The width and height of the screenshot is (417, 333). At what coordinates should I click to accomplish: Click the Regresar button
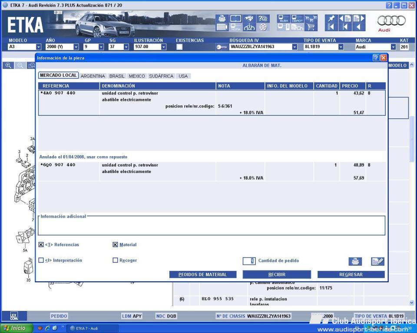coord(351,274)
